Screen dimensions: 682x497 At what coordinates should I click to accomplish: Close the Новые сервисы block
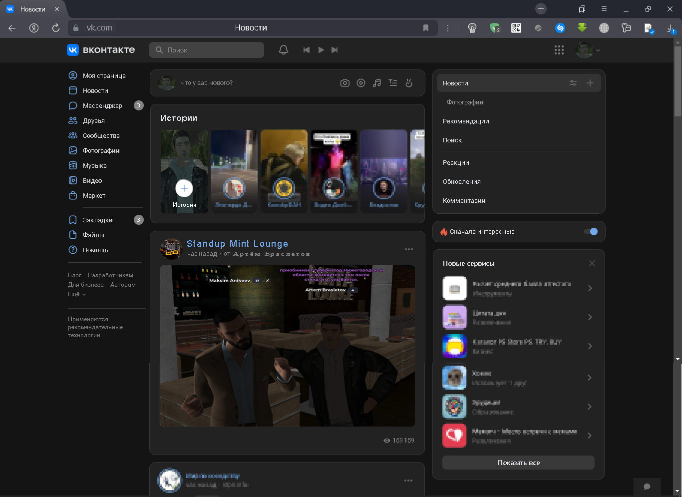tap(592, 263)
